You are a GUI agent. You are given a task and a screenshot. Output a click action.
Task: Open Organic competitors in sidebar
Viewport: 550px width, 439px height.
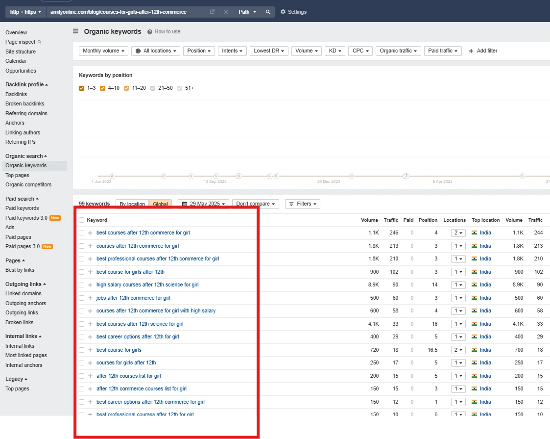click(28, 184)
